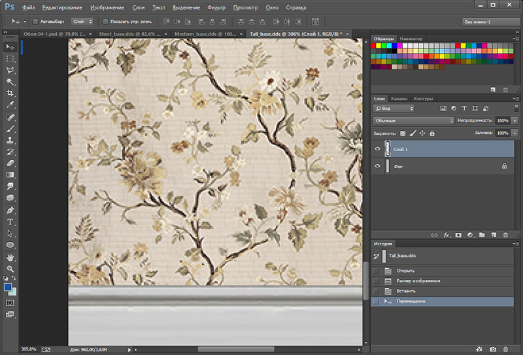Screen dimensions: 523x355
Task: Click the zoom percentage field in status bar
Action: click(x=29, y=350)
